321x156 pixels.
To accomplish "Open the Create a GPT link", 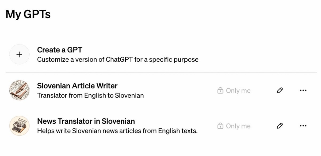I will (60, 50).
